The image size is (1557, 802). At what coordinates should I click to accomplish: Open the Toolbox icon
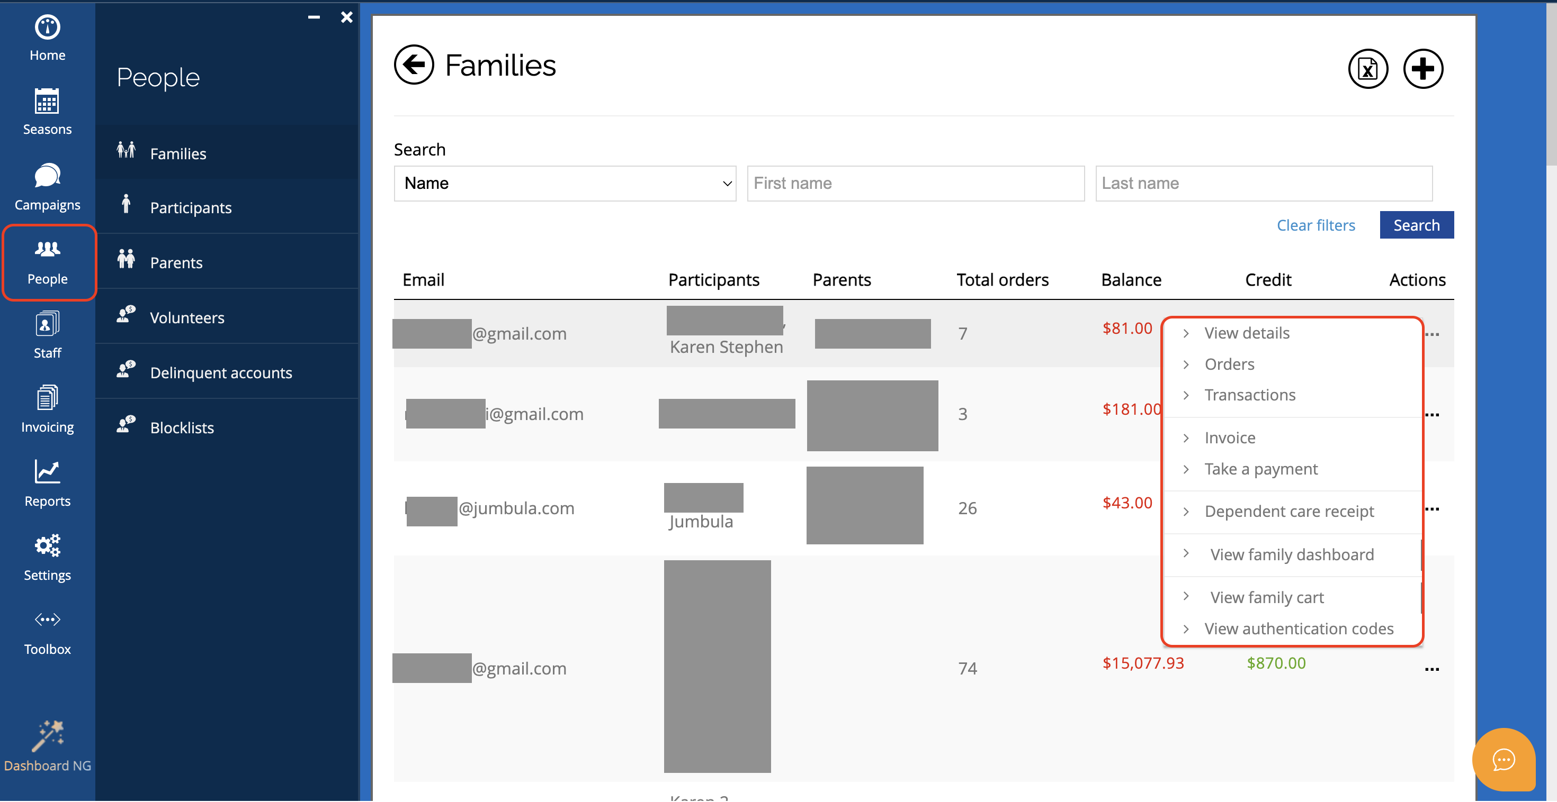tap(47, 619)
